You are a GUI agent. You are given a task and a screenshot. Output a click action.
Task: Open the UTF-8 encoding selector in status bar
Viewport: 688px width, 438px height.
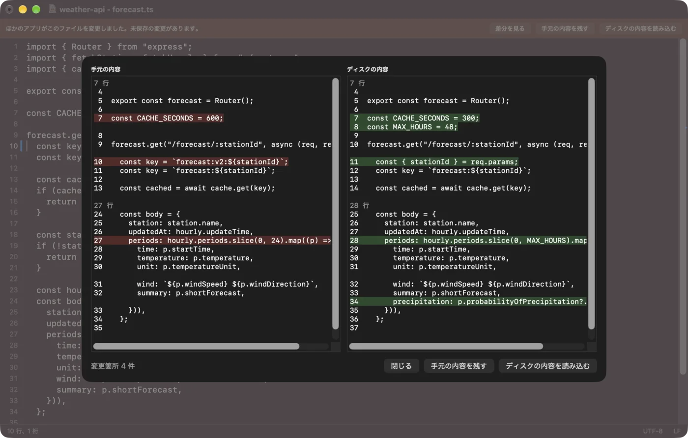tap(653, 431)
